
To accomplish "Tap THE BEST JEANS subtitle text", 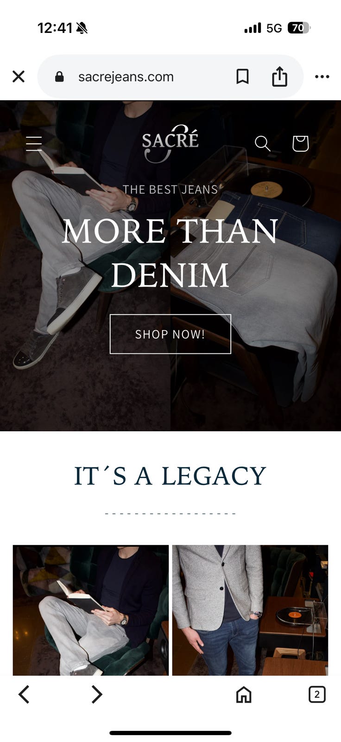I will click(170, 190).
